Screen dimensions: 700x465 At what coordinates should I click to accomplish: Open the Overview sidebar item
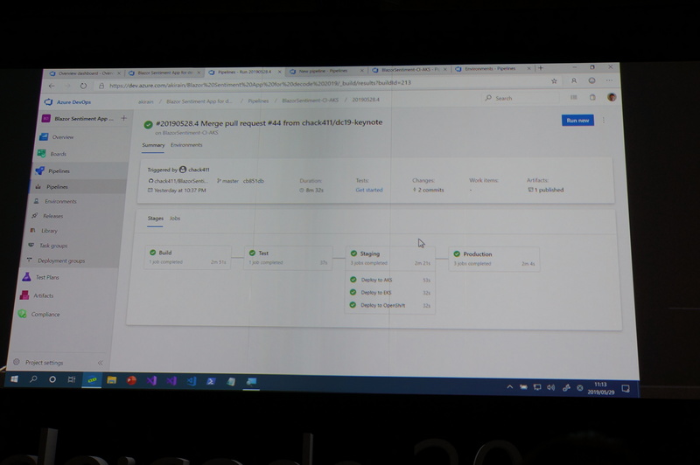62,137
